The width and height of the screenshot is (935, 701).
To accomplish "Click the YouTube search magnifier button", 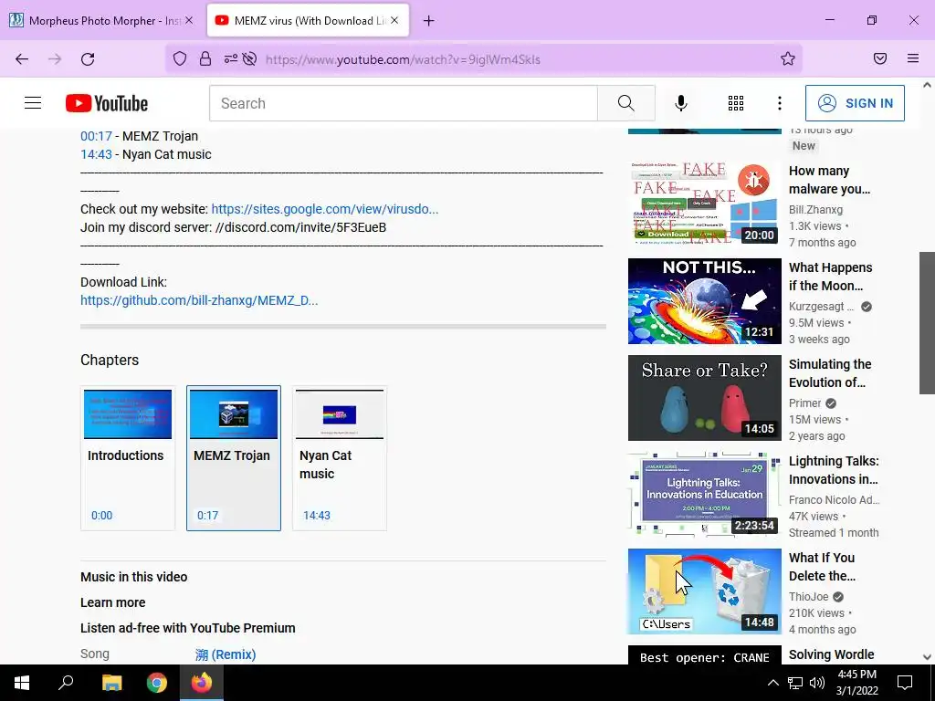I will tap(626, 103).
